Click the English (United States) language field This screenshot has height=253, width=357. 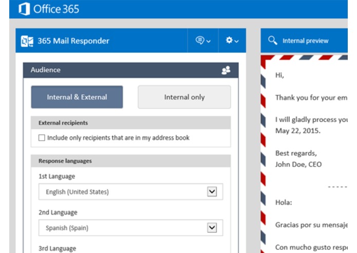click(x=130, y=192)
